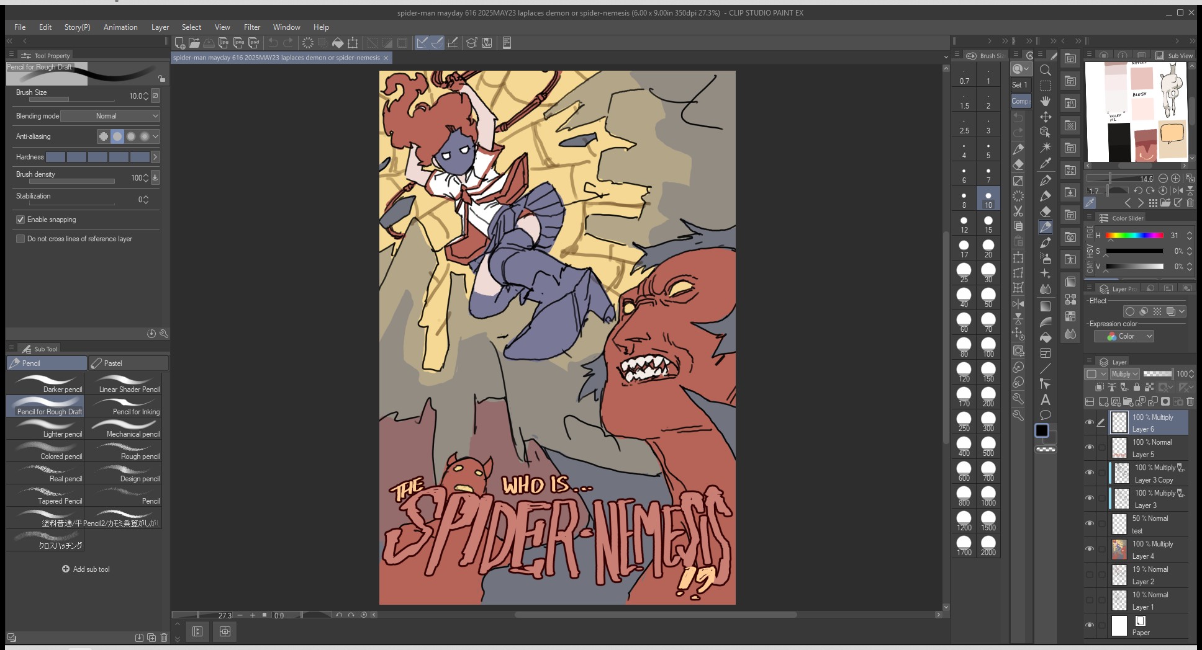Open file via folder icon in command bar
The height and width of the screenshot is (650, 1202).
(194, 43)
